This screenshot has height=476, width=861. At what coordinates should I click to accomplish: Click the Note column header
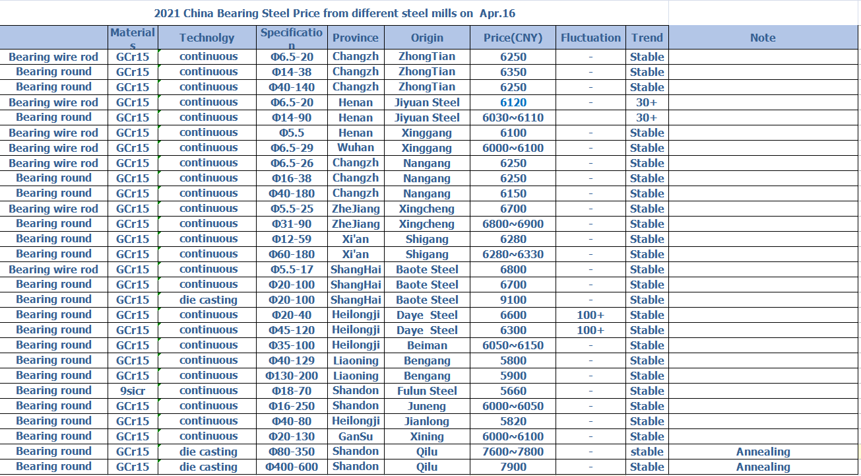click(x=763, y=38)
